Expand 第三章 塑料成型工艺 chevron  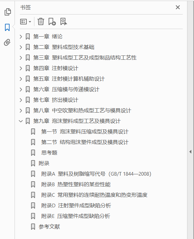[21, 58]
